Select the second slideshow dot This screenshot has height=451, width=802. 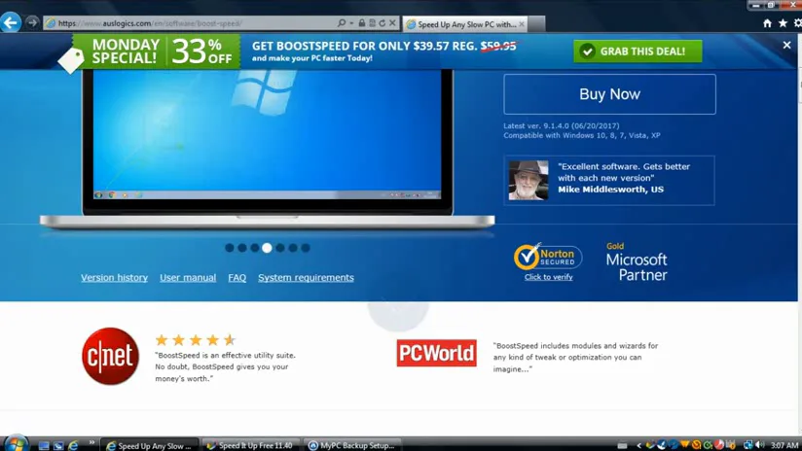click(x=242, y=248)
